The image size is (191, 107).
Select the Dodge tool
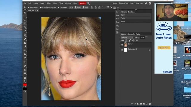click(25, 58)
